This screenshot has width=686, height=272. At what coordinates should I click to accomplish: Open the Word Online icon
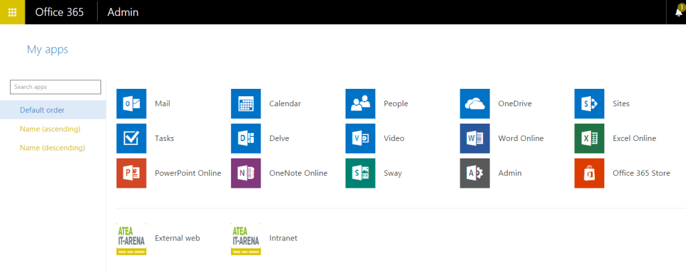click(x=475, y=138)
